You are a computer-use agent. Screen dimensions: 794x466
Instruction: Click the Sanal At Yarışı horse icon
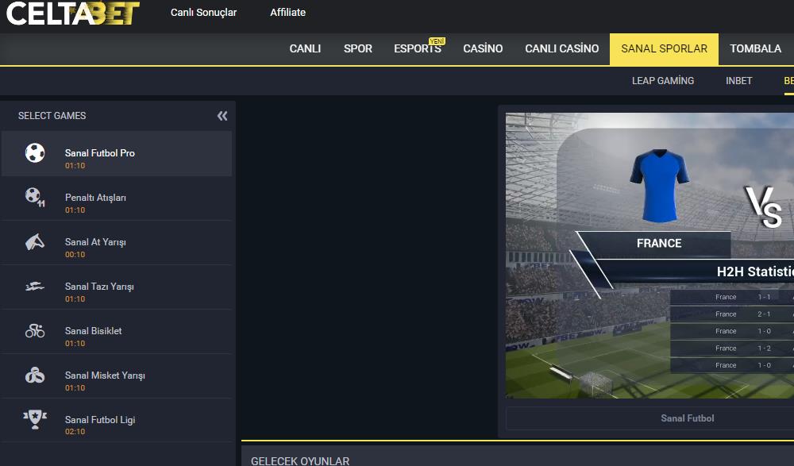point(35,242)
